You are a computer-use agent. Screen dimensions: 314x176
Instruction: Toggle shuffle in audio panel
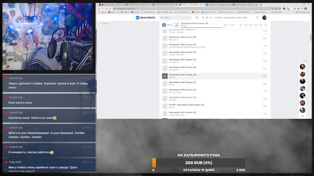(246, 25)
